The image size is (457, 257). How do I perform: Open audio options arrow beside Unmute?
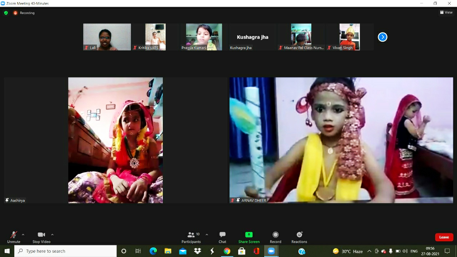(x=23, y=235)
